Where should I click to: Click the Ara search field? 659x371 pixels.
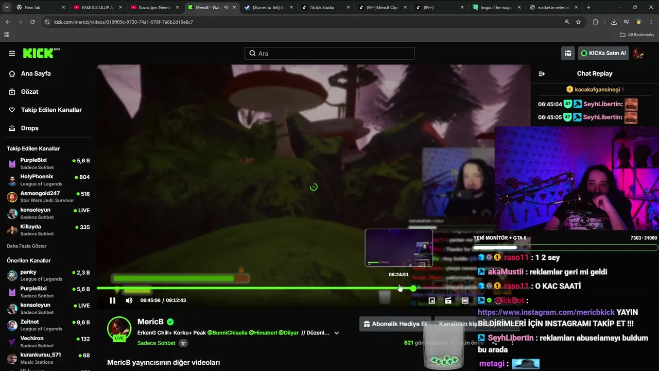(329, 53)
